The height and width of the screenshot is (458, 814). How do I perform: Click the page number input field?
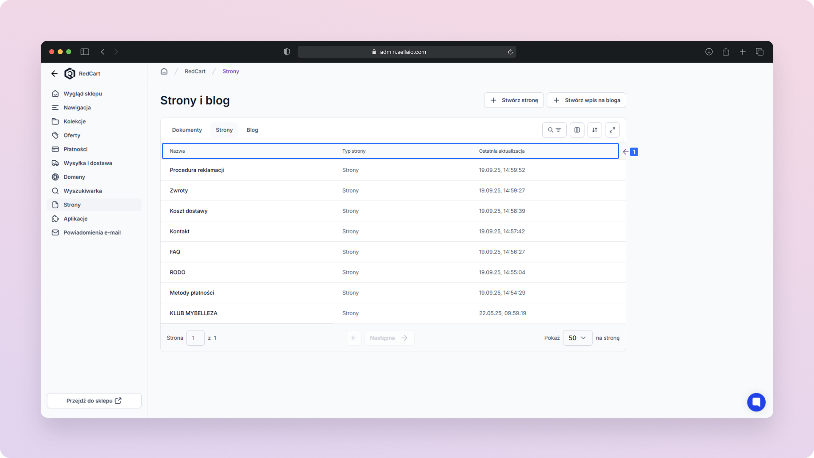pyautogui.click(x=195, y=338)
